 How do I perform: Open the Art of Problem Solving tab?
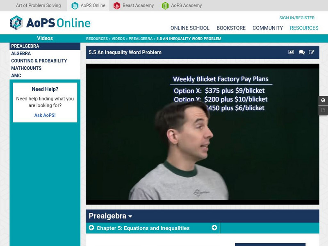coord(38,5)
